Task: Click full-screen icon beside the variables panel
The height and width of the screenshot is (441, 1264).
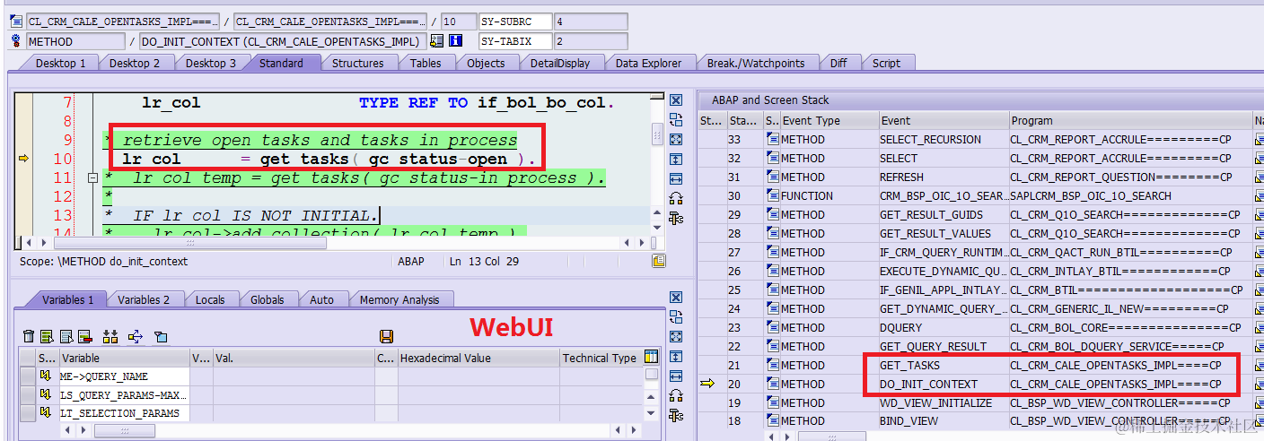Action: pos(676,337)
